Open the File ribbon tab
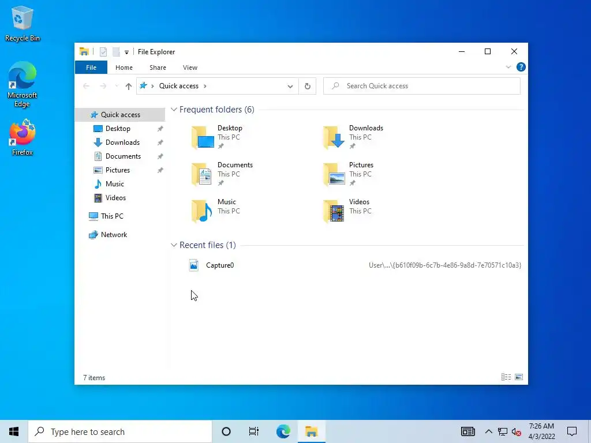Screen dimensions: 591x443 click(x=91, y=67)
